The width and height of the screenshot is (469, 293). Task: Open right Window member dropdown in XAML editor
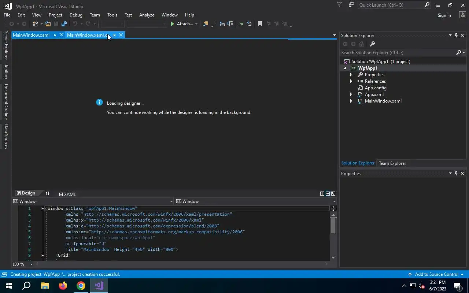pyautogui.click(x=334, y=201)
